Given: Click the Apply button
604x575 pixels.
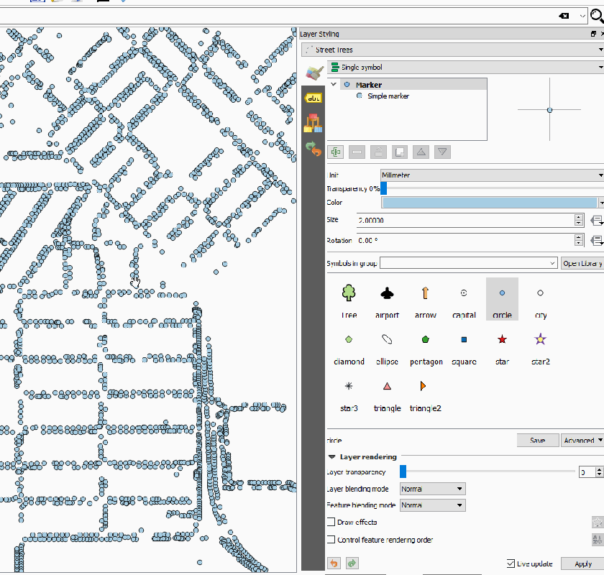Looking at the screenshot, I should 582,563.
